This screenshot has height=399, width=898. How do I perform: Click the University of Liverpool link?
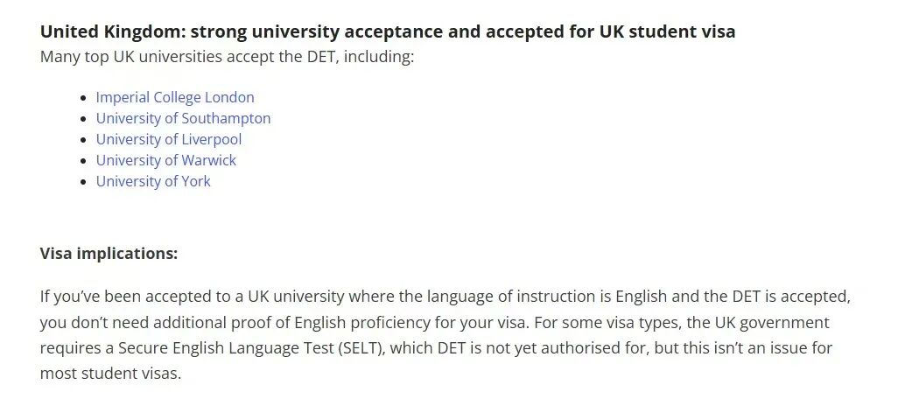pos(168,139)
